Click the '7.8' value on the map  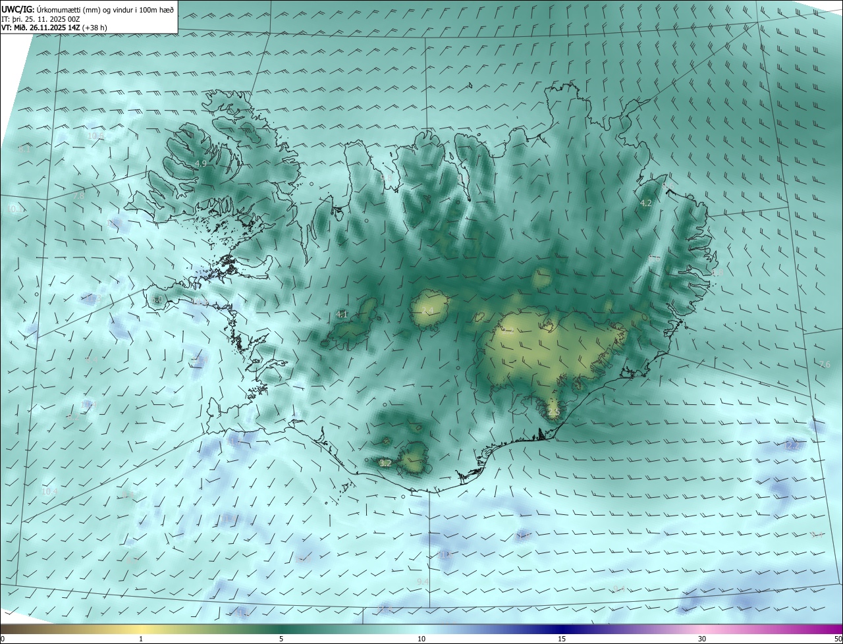(78, 196)
